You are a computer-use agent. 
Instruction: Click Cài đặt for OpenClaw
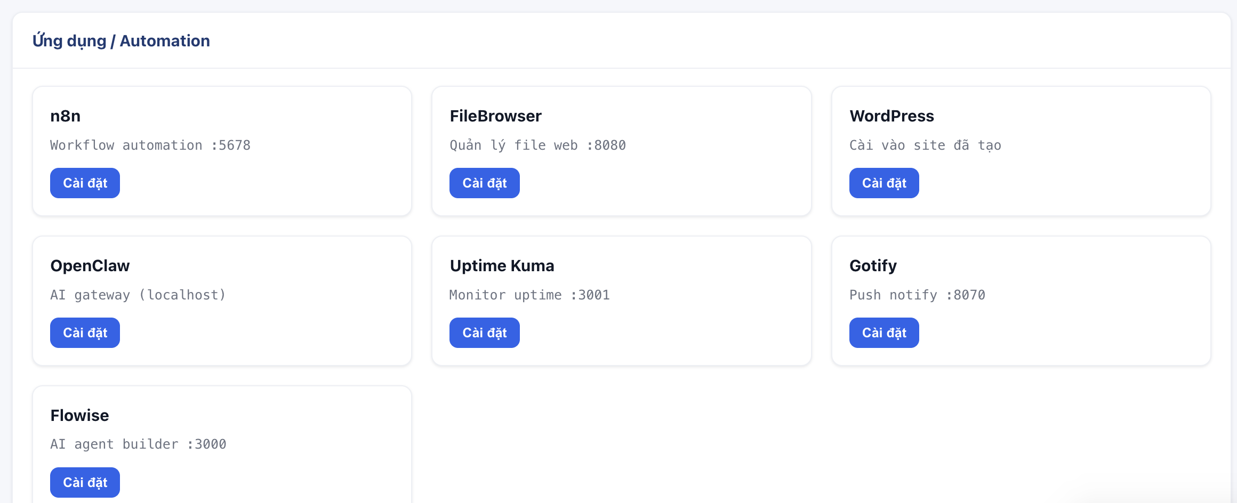85,332
